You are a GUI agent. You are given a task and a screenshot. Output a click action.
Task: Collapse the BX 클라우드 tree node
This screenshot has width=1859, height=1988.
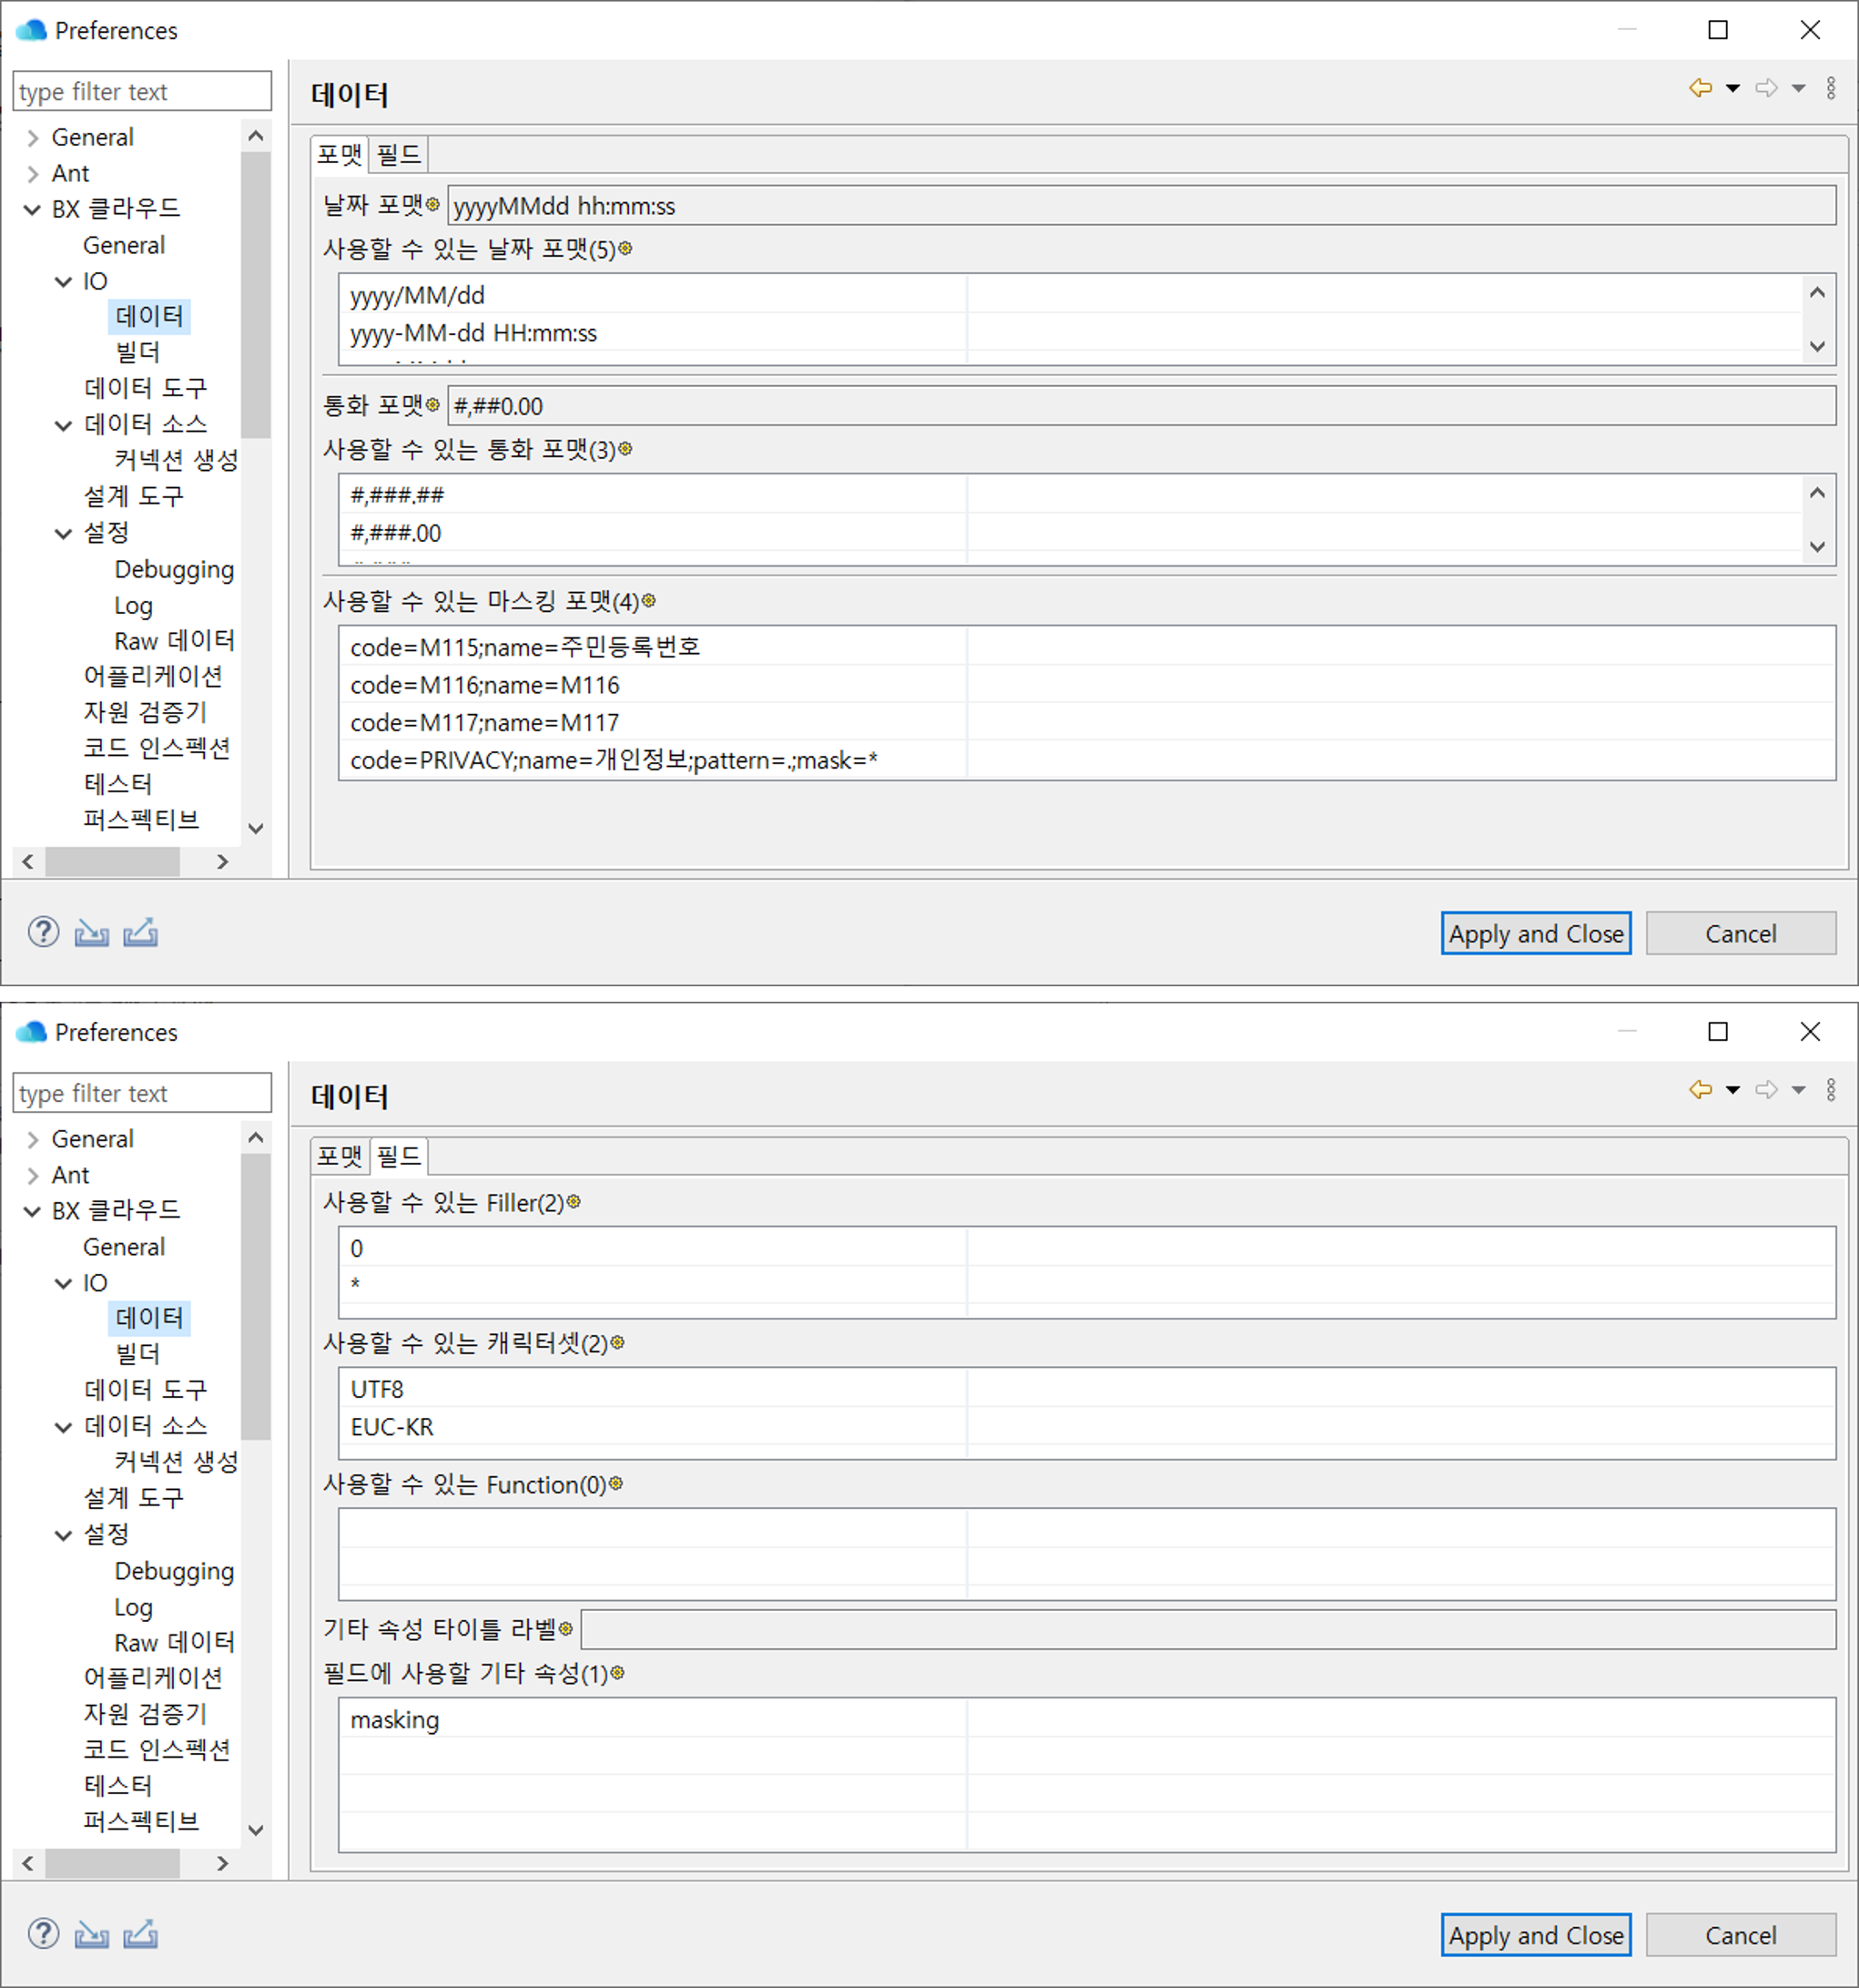(x=31, y=209)
